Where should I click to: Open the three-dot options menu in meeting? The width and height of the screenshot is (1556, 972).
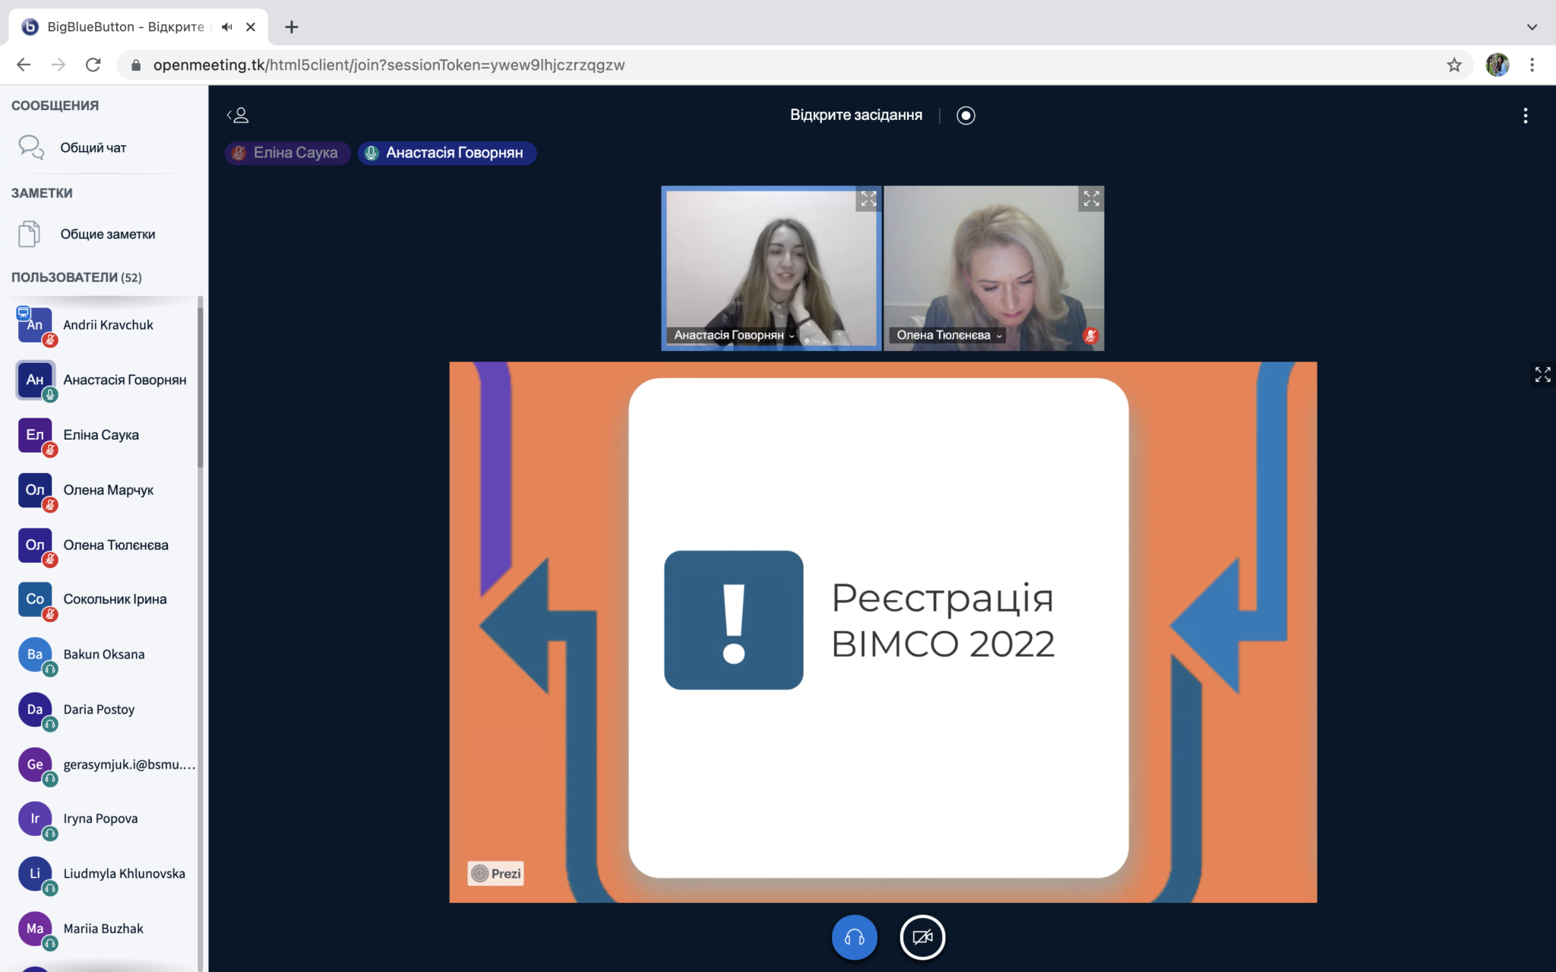pyautogui.click(x=1525, y=115)
